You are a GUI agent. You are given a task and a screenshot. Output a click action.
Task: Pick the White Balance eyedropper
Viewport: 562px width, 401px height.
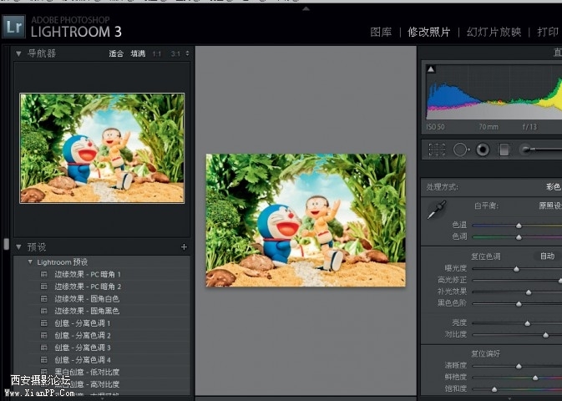click(x=437, y=211)
